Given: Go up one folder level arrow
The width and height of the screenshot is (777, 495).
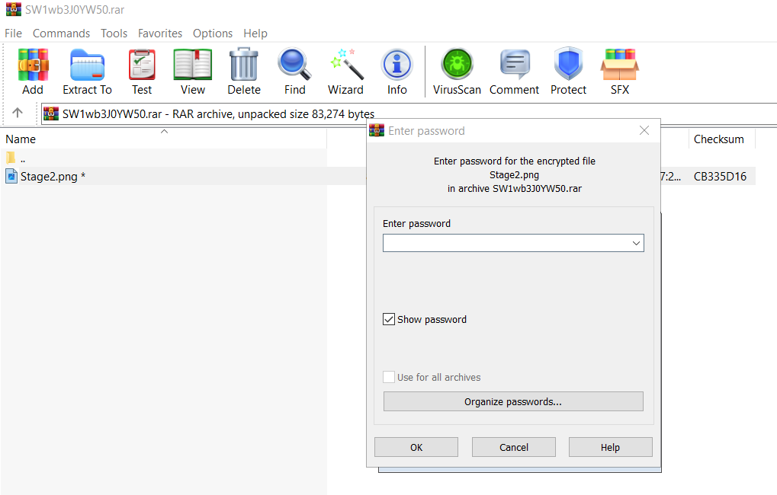Looking at the screenshot, I should tap(18, 113).
